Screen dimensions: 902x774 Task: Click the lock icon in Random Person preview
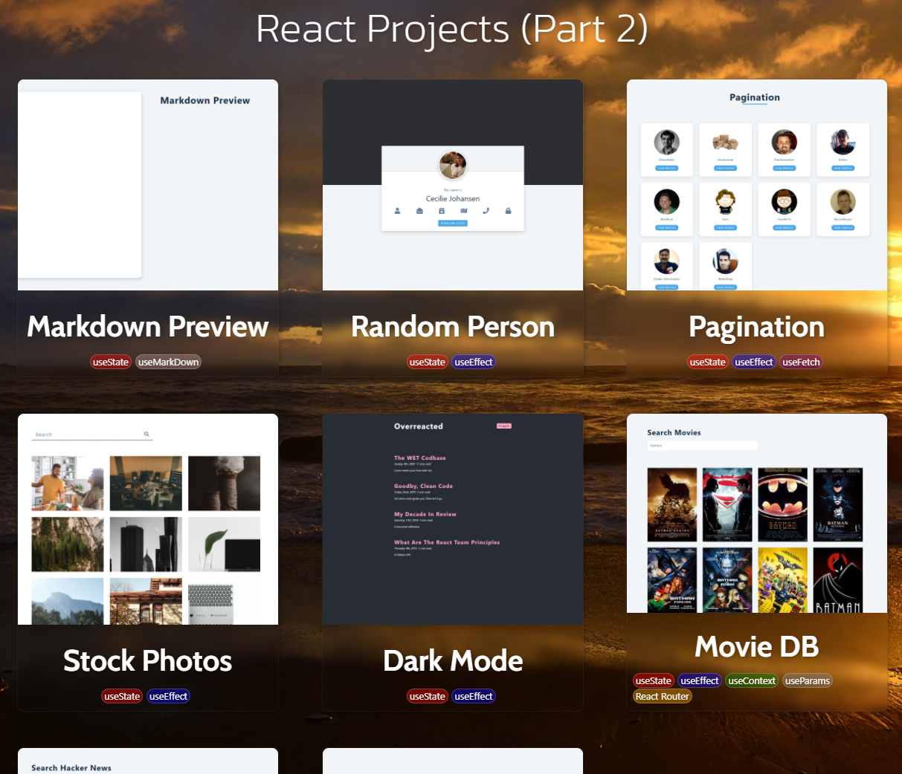508,211
